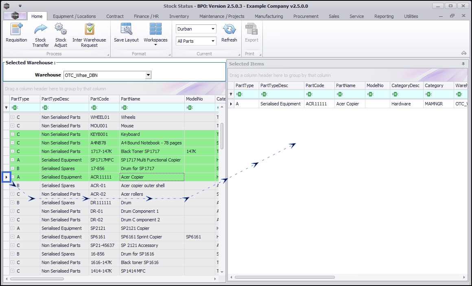Screen dimensions: 472x286
Task: Open the All Parts filter dropdown
Action: (x=213, y=41)
